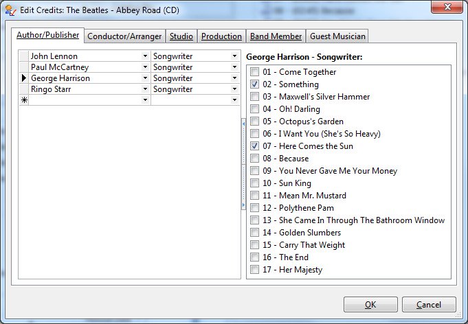The image size is (468, 324).
Task: Confirm changes with the OK button
Action: (x=370, y=304)
